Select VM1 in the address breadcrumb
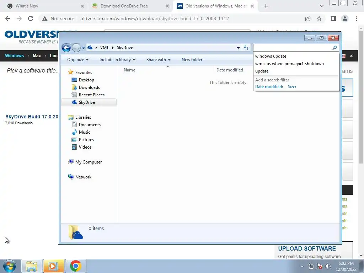Image resolution: width=364 pixels, height=273 pixels. [x=104, y=48]
